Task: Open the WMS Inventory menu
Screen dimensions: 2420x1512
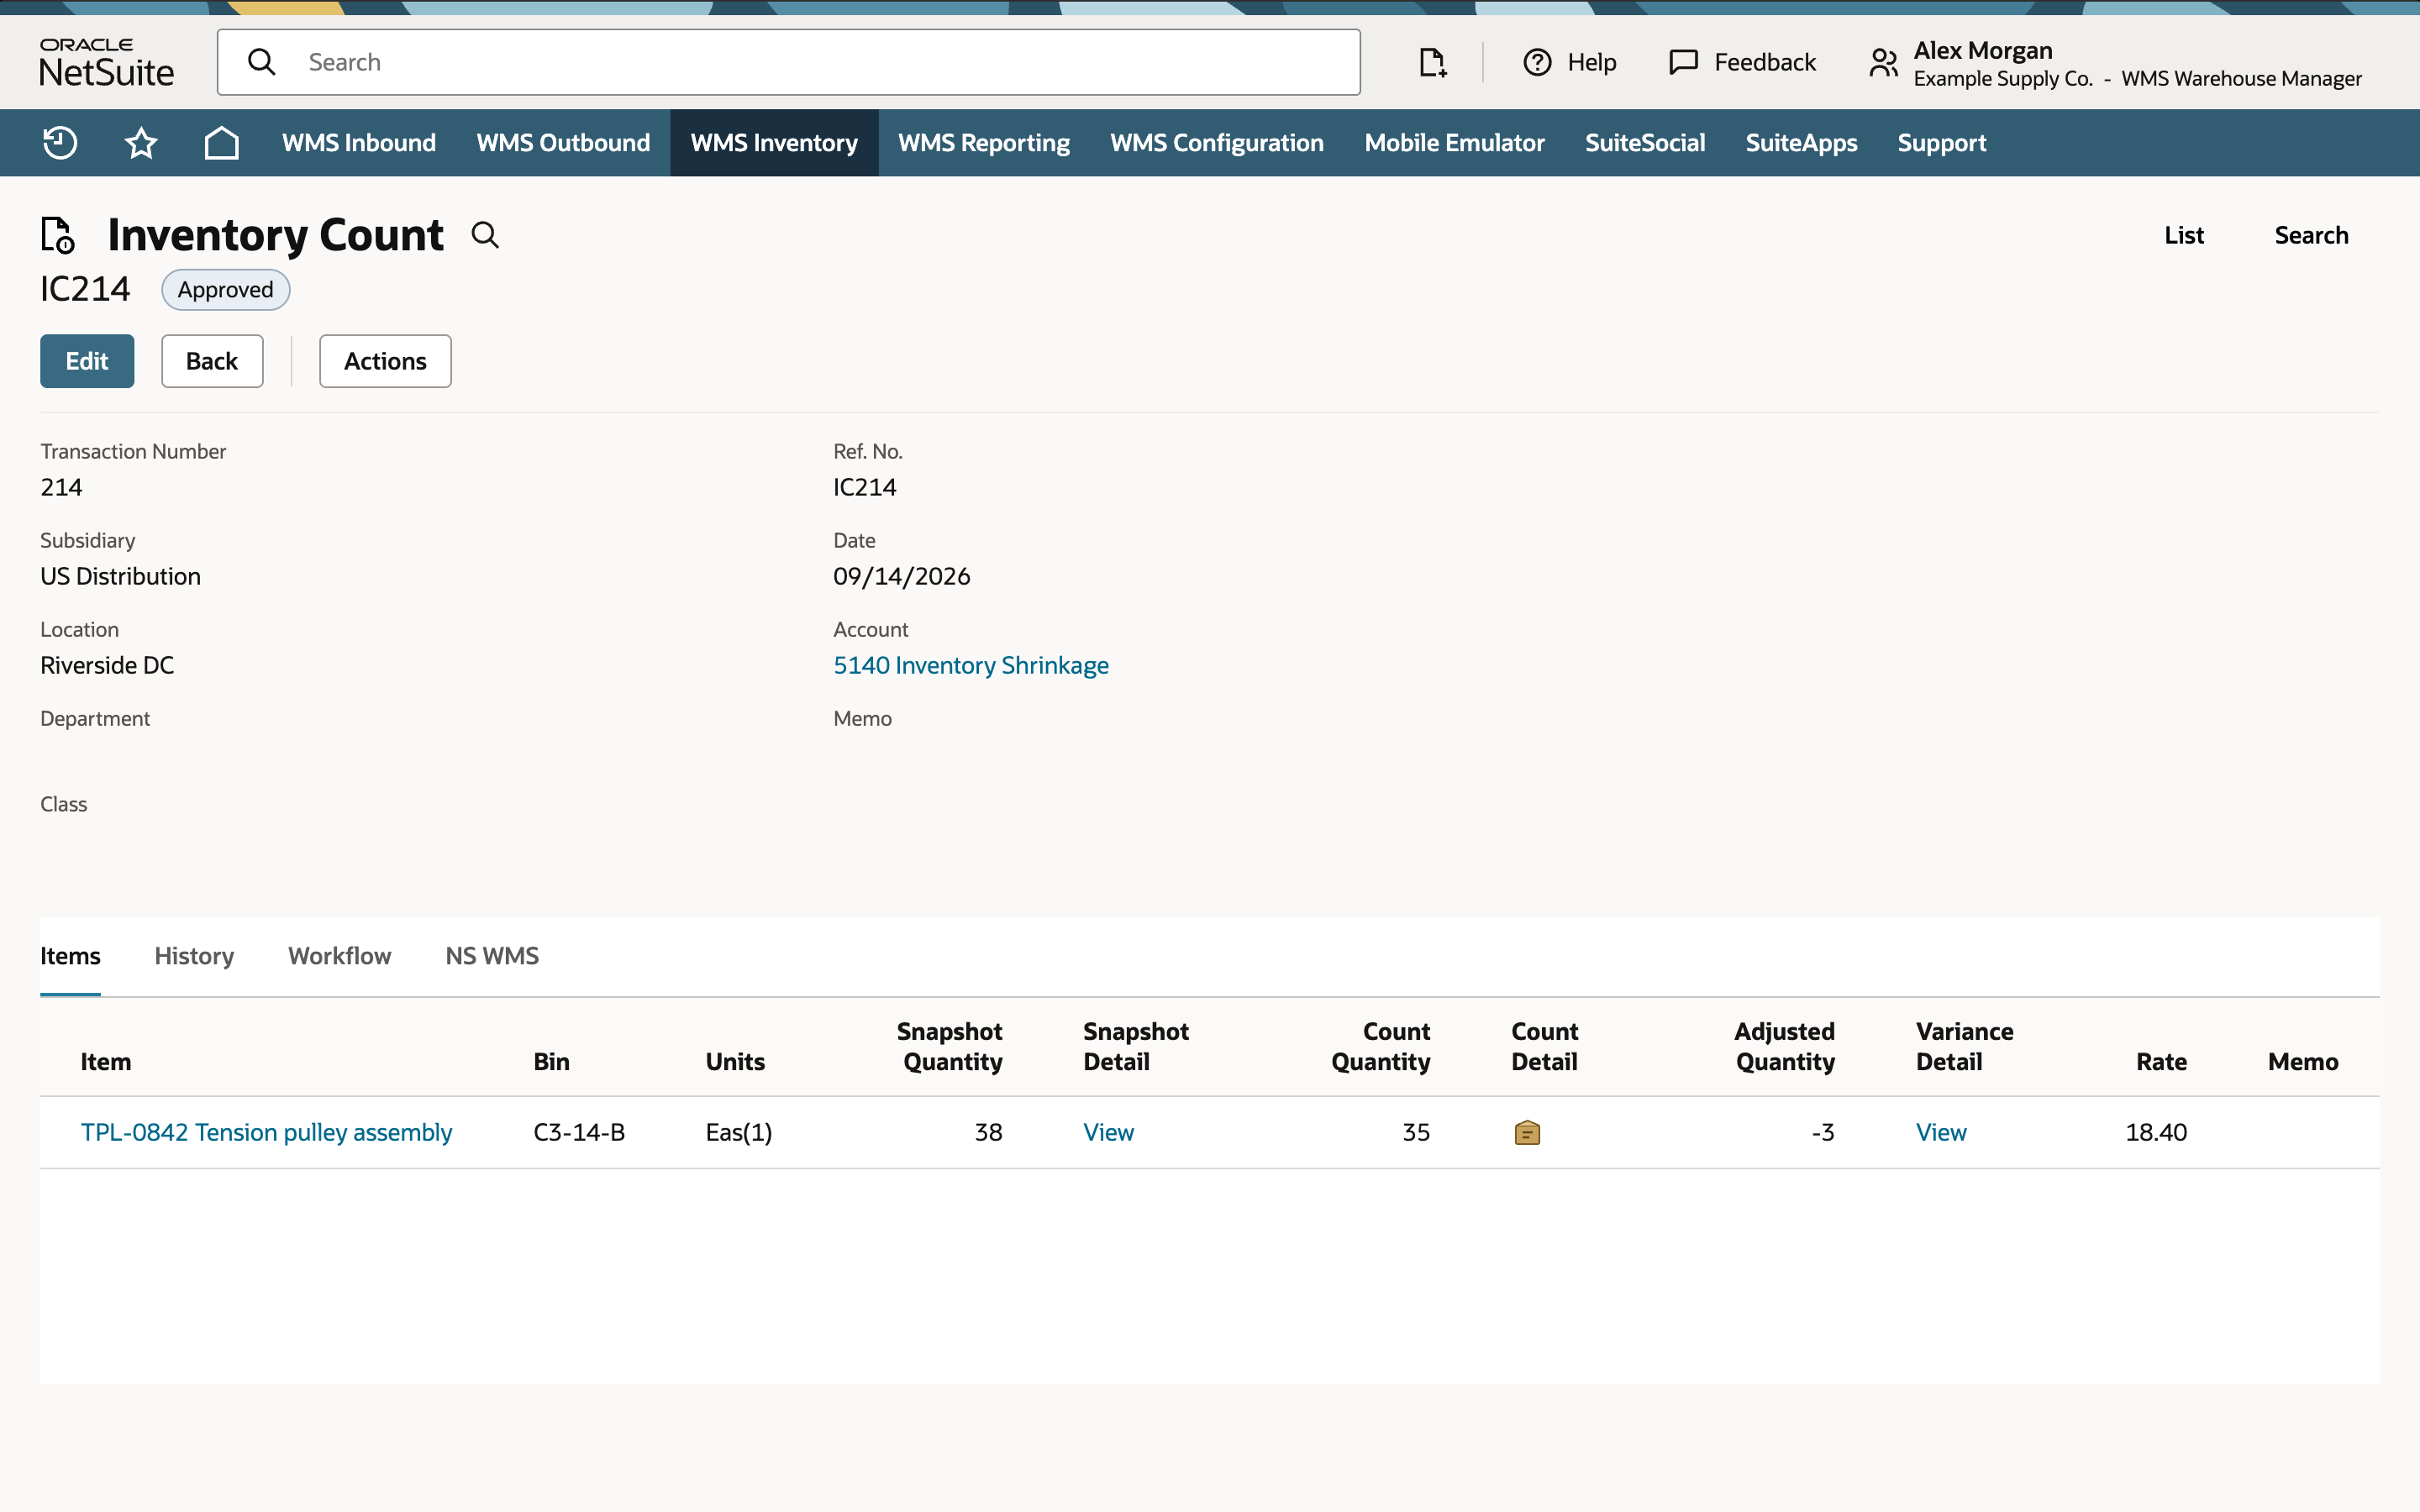Action: [x=774, y=143]
